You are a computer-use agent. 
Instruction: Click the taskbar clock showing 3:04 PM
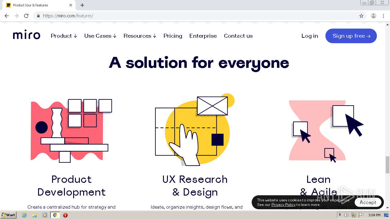374,215
